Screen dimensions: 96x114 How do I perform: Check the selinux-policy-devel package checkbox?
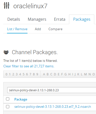(x=7, y=107)
